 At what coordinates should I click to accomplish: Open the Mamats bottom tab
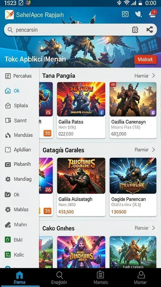coord(100,278)
